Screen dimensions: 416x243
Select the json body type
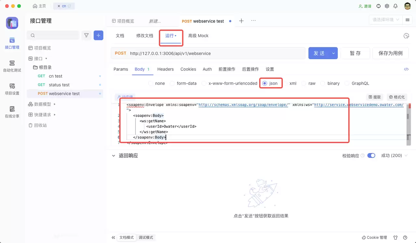pos(270,83)
